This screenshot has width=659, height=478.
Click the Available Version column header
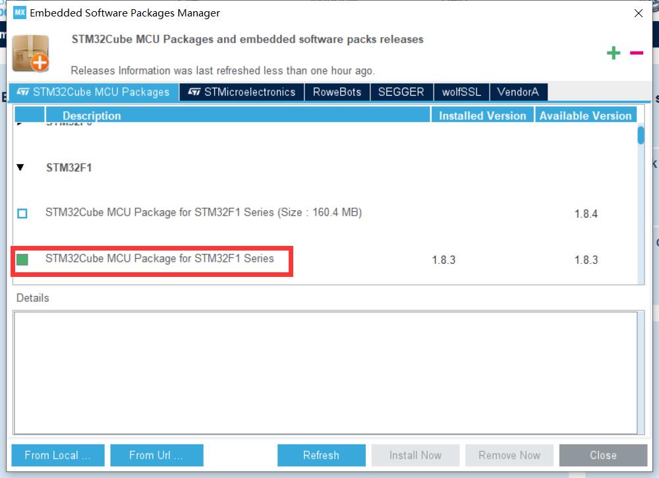click(x=585, y=115)
